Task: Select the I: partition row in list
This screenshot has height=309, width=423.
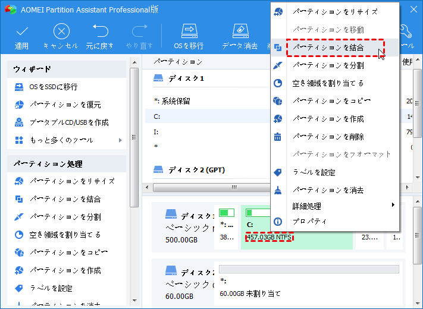Action: [208, 132]
